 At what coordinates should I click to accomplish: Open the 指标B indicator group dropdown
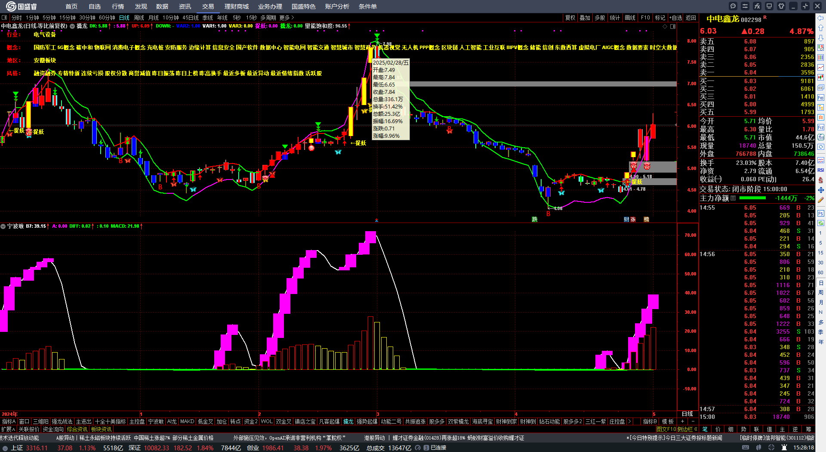click(x=650, y=421)
